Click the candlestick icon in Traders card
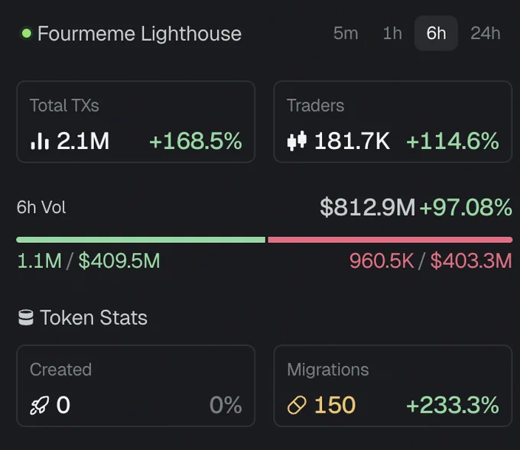Image resolution: width=520 pixels, height=450 pixels. [296, 141]
